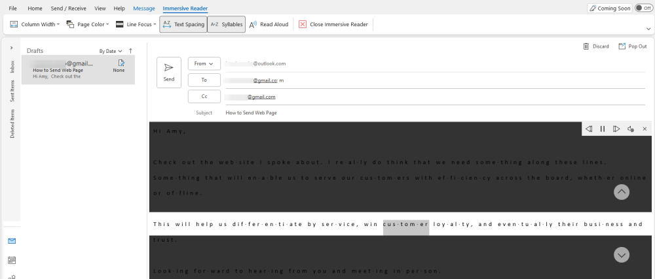
Task: Open the File menu
Action: point(13,8)
